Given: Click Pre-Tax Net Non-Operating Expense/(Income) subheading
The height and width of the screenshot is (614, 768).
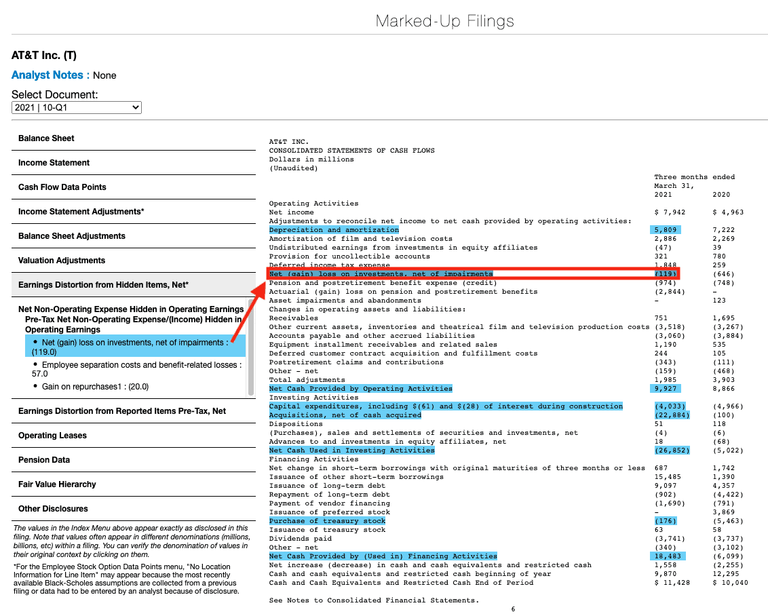Looking at the screenshot, I should pyautogui.click(x=133, y=324).
